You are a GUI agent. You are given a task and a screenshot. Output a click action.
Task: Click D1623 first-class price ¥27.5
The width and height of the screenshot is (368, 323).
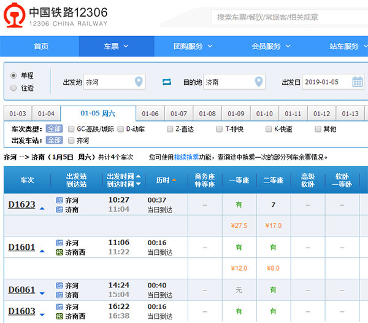239,225
